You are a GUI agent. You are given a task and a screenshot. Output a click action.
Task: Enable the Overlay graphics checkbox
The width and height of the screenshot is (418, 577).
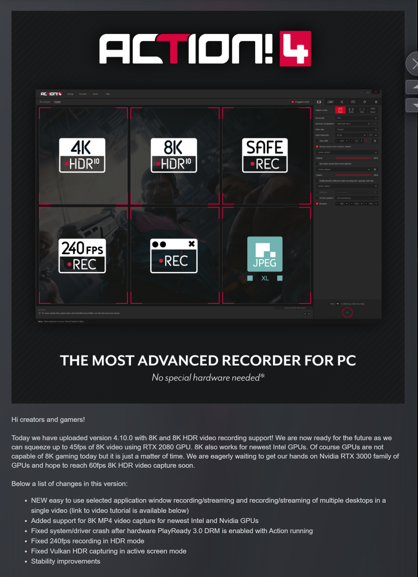317,198
